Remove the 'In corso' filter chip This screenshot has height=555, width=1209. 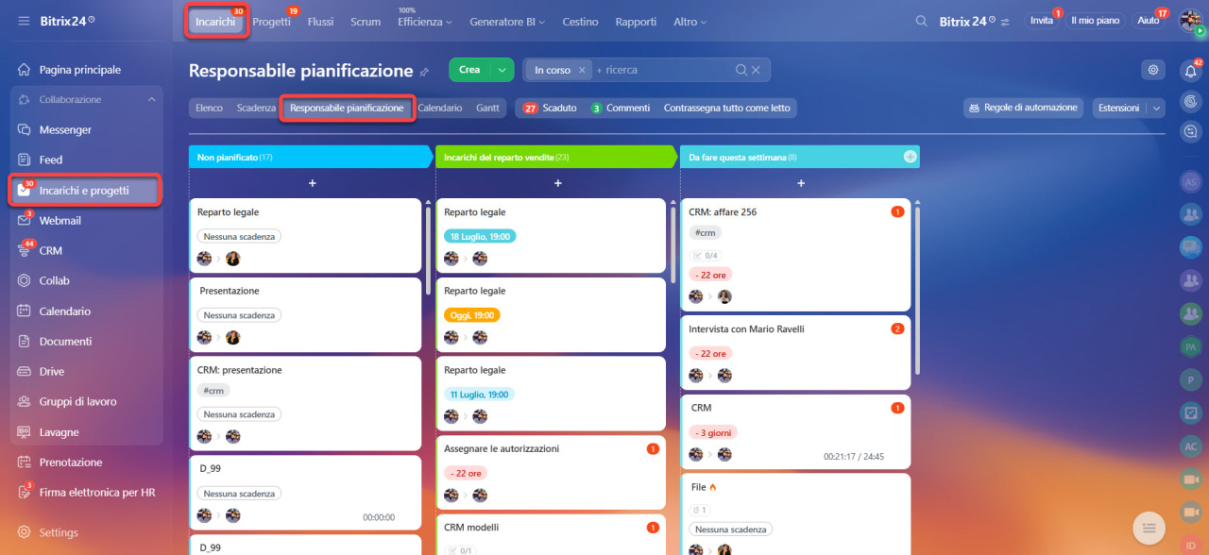point(582,70)
